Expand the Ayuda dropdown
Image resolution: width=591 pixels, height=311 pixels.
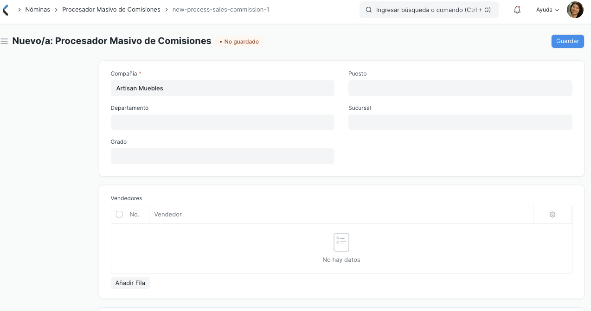(x=547, y=10)
